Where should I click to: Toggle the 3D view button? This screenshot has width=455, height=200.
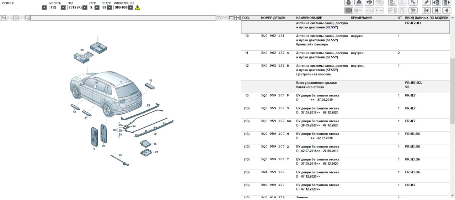[x=219, y=17]
